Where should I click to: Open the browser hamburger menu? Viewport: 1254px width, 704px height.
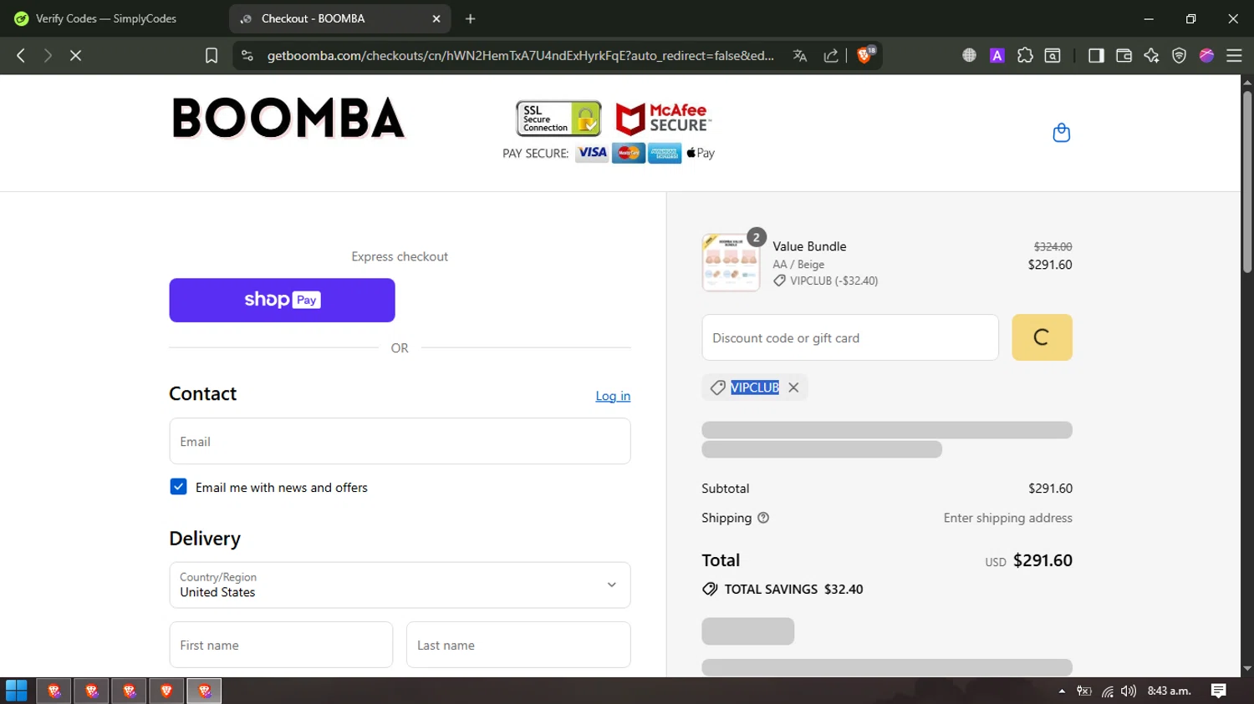pyautogui.click(x=1234, y=55)
